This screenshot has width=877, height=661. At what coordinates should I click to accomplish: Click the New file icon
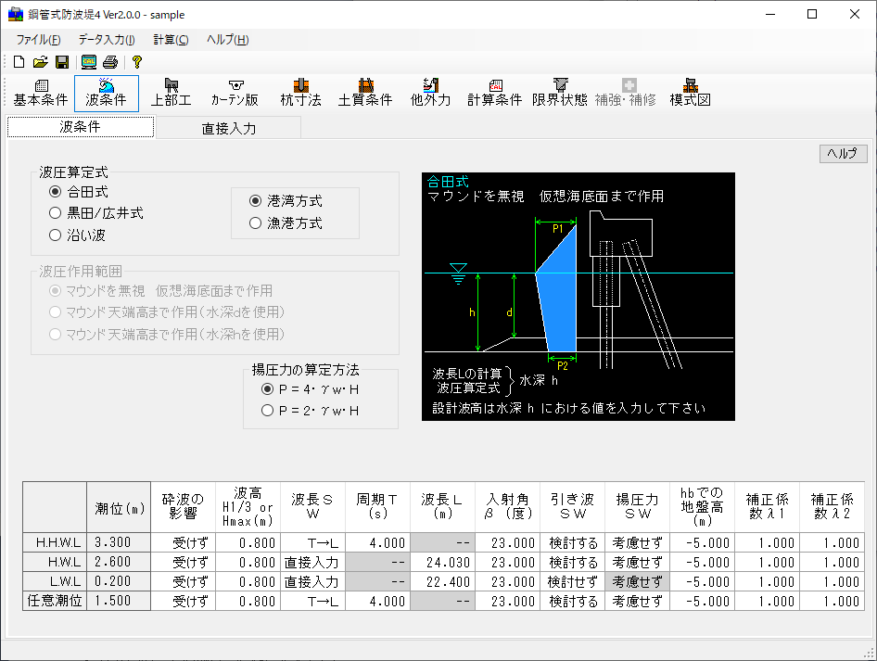(19, 62)
